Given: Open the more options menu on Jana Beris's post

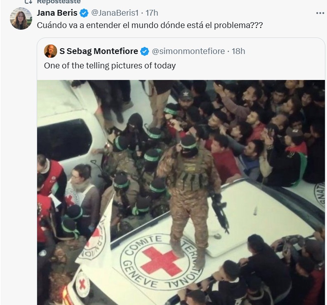Looking at the screenshot, I should [x=320, y=13].
